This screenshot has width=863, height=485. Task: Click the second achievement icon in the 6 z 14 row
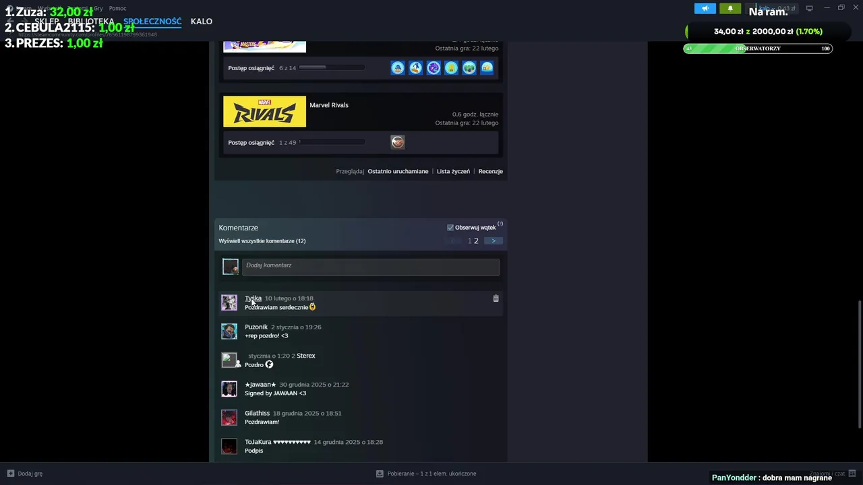point(415,67)
